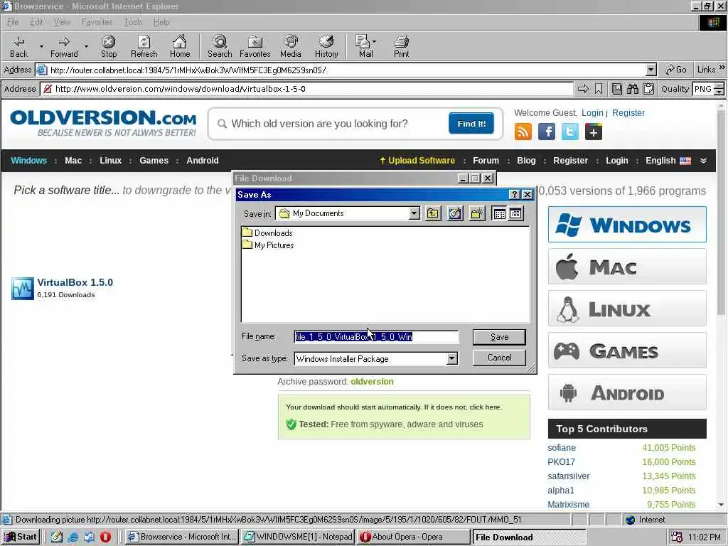728x546 pixels.
Task: Click the Start button
Action: (x=21, y=537)
